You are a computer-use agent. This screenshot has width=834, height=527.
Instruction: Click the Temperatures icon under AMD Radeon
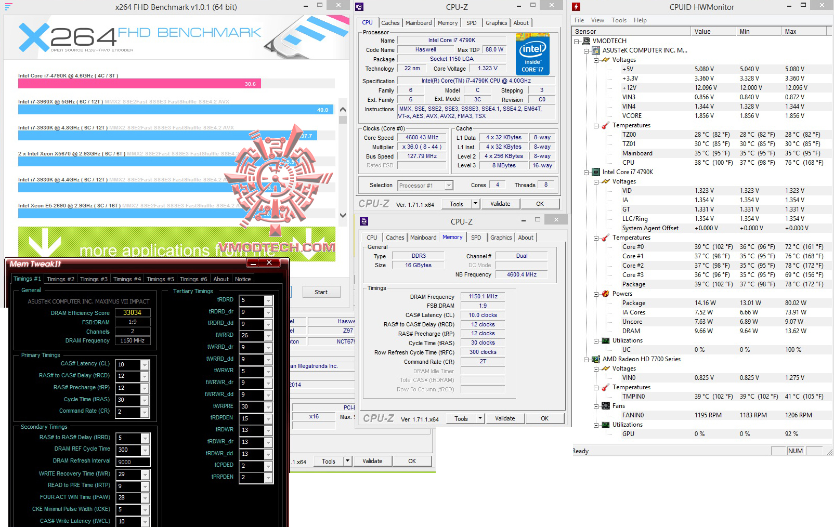click(x=605, y=387)
